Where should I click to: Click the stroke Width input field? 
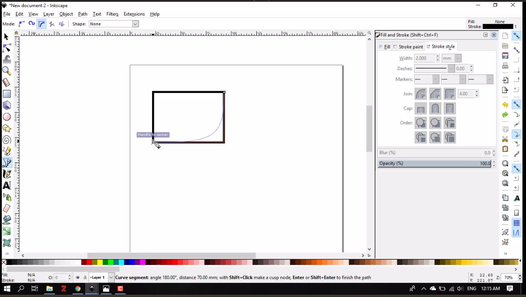coord(425,58)
